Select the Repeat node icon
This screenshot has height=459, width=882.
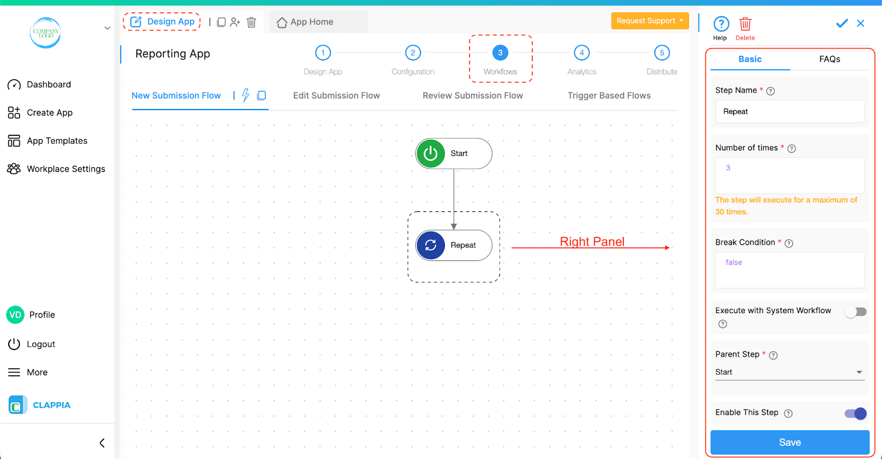(x=431, y=245)
